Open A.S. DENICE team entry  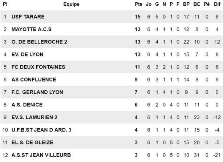point(27,105)
